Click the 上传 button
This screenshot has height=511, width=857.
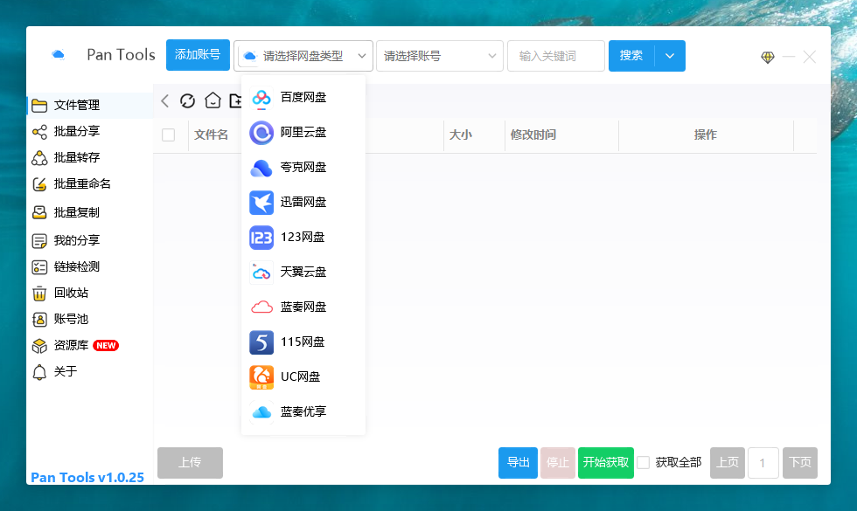[x=191, y=463]
